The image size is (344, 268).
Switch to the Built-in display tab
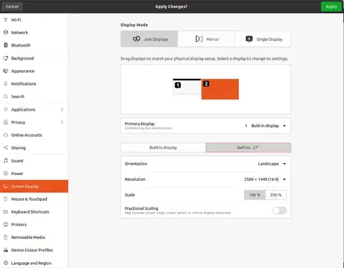point(163,148)
